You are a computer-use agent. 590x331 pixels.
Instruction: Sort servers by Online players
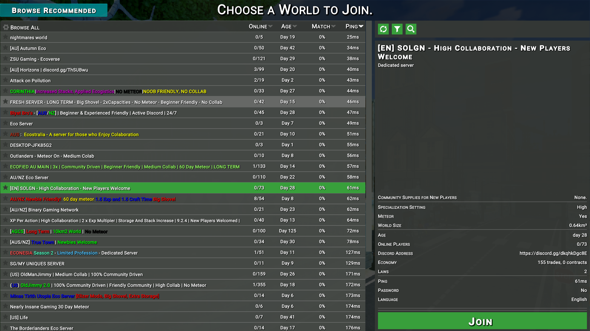(260, 26)
